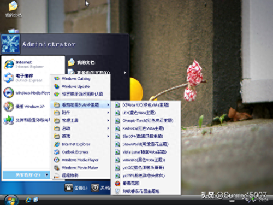Open Windows Update entry

point(80,86)
